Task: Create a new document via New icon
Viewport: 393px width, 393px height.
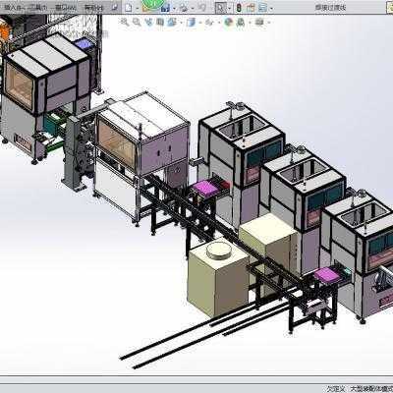Action: click(x=129, y=8)
